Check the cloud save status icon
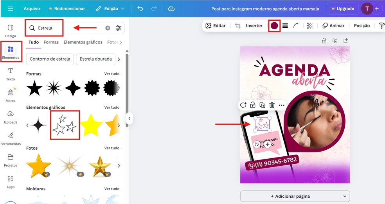The width and height of the screenshot is (385, 204). pos(171,9)
